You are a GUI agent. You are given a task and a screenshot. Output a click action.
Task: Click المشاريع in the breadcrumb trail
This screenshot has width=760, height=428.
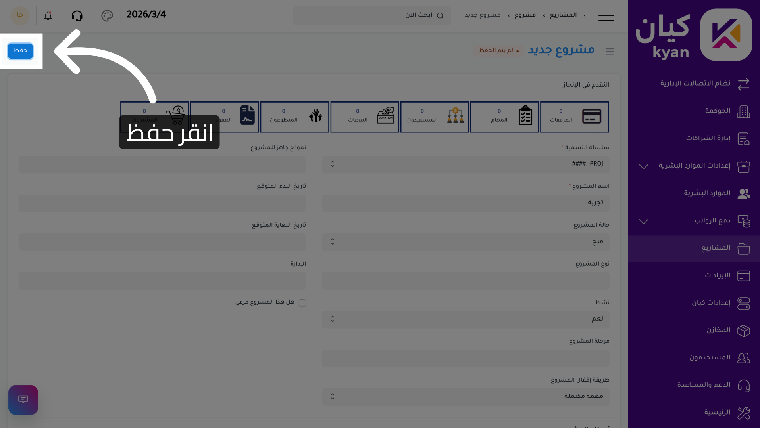point(563,15)
